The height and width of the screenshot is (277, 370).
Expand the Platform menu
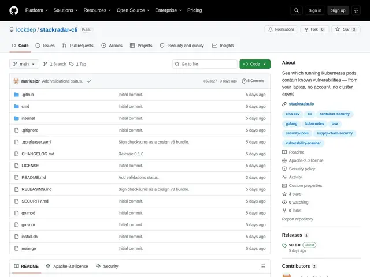[x=36, y=10]
